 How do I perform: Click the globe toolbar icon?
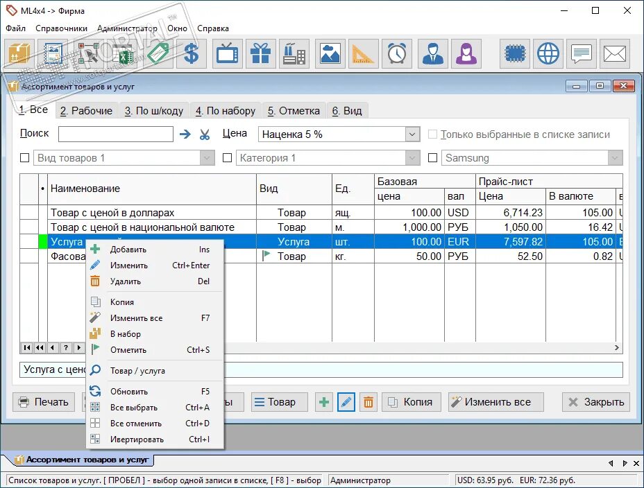[x=548, y=53]
